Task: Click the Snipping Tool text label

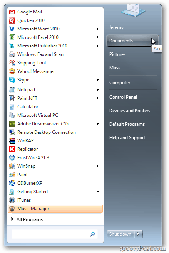Action: (x=32, y=63)
